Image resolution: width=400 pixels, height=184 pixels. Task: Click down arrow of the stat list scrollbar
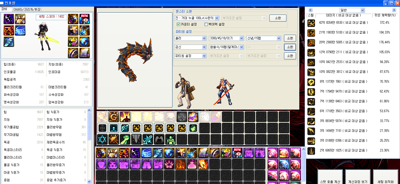tap(89, 181)
